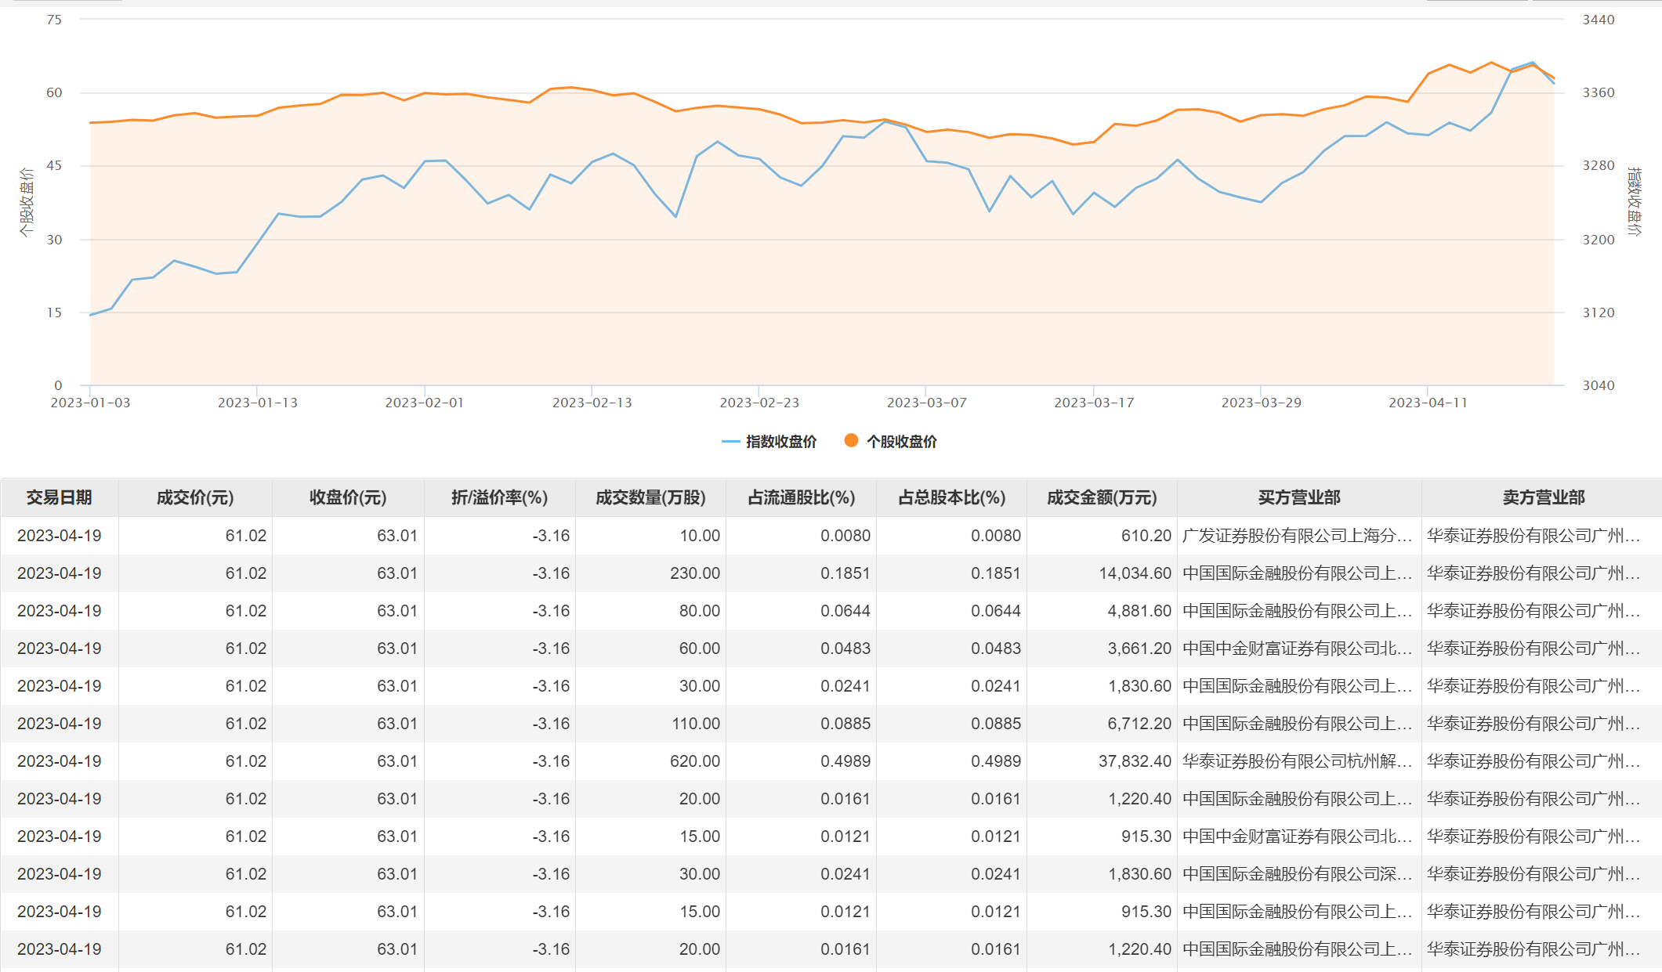Click 中国中金财富 buyer in the 60.00 row
The width and height of the screenshot is (1662, 972).
tap(1297, 649)
